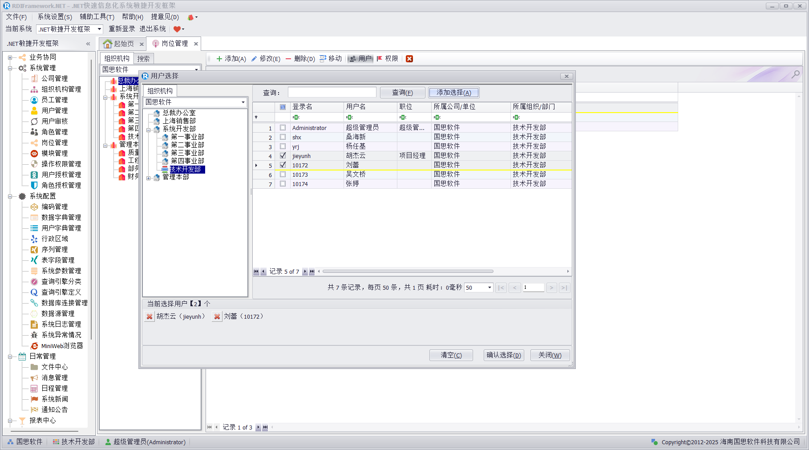Open 模块管理 in the sidebar tree

point(54,153)
